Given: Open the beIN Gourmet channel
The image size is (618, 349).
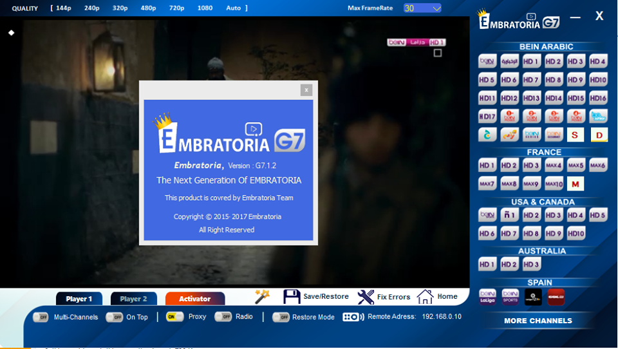Looking at the screenshot, I should (x=554, y=135).
